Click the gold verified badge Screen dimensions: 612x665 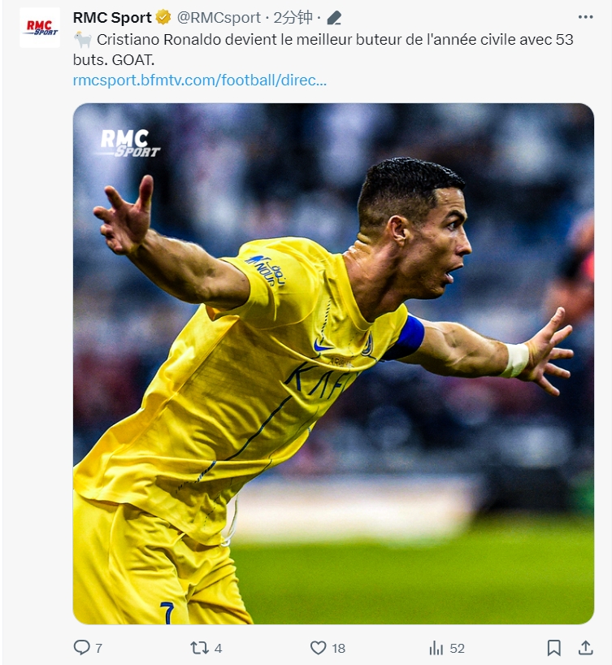[163, 17]
